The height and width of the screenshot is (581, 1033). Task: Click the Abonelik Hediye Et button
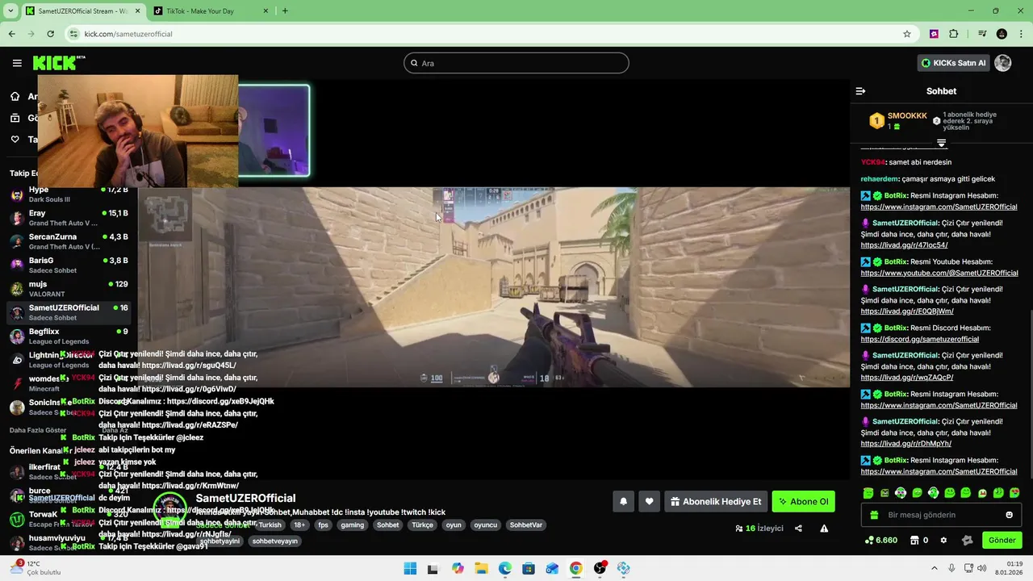click(715, 501)
